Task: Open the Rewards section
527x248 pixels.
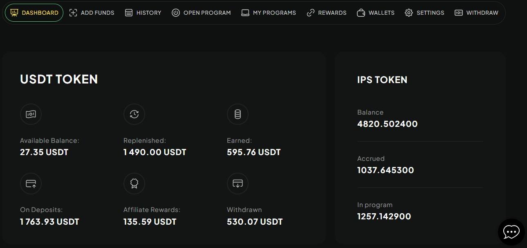Action: click(x=327, y=13)
